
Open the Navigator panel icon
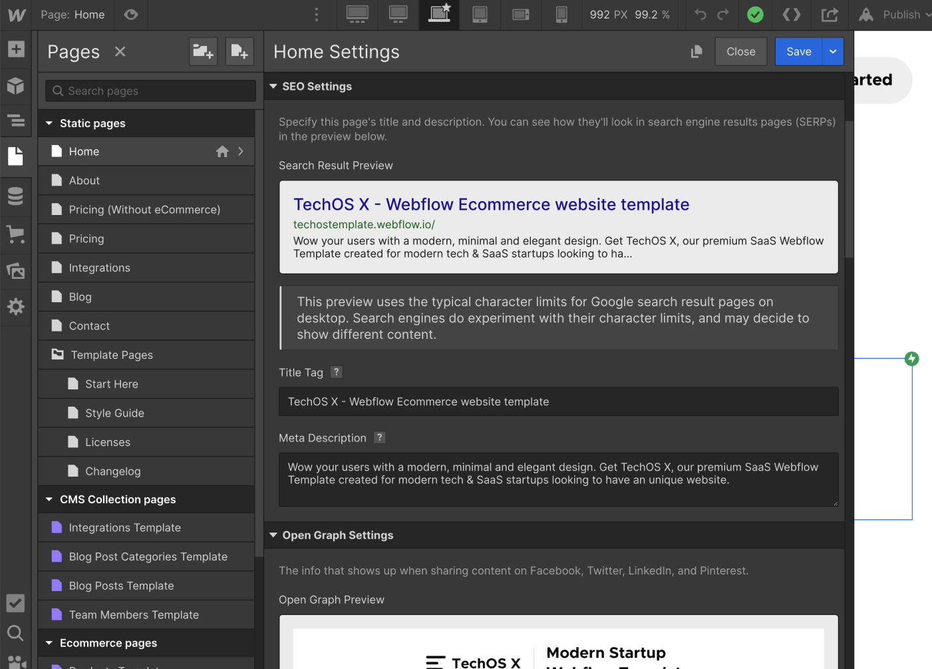tap(16, 120)
